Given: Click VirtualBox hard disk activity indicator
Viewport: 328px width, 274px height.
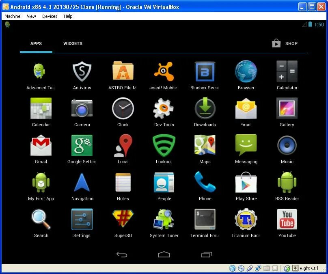Looking at the screenshot, I should click(233, 268).
